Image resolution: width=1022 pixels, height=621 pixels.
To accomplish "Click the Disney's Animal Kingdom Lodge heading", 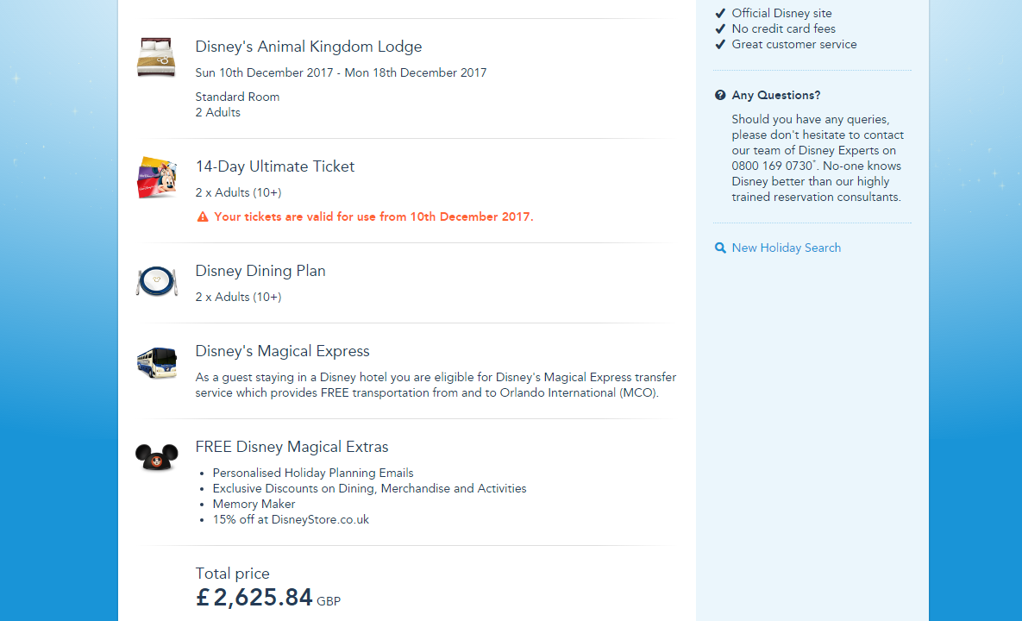I will coord(308,47).
